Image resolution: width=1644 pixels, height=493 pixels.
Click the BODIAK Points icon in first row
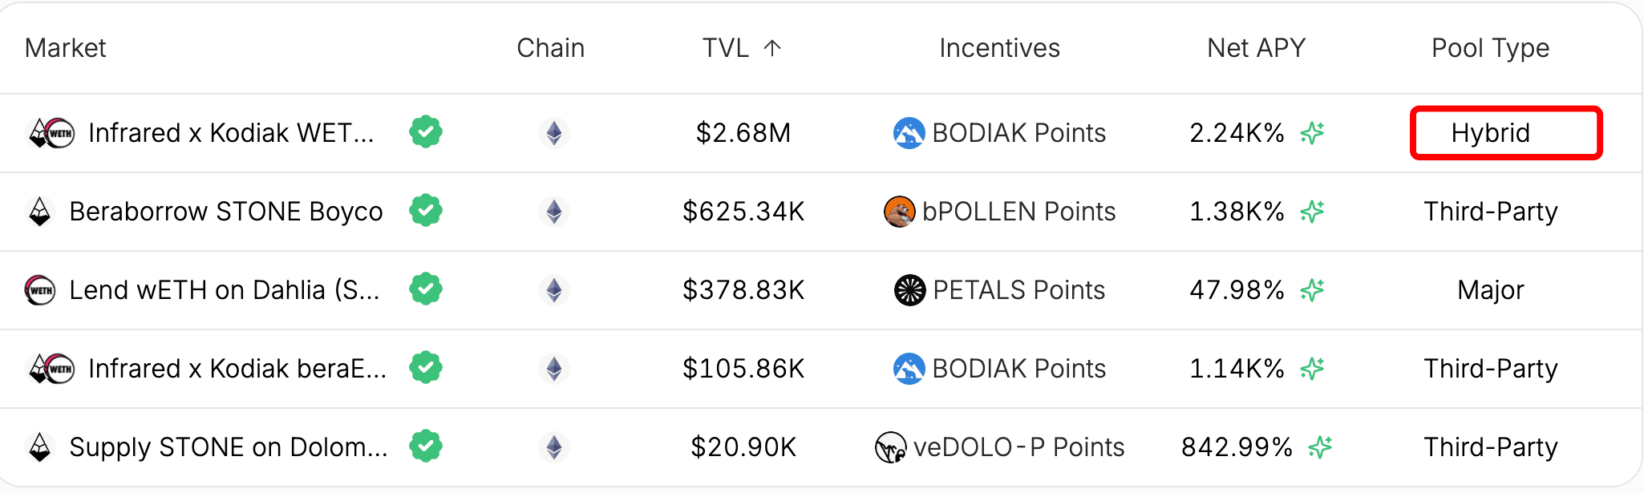coord(909,133)
